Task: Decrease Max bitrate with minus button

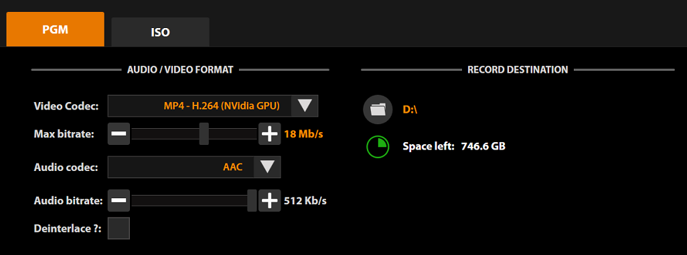Action: [119, 134]
